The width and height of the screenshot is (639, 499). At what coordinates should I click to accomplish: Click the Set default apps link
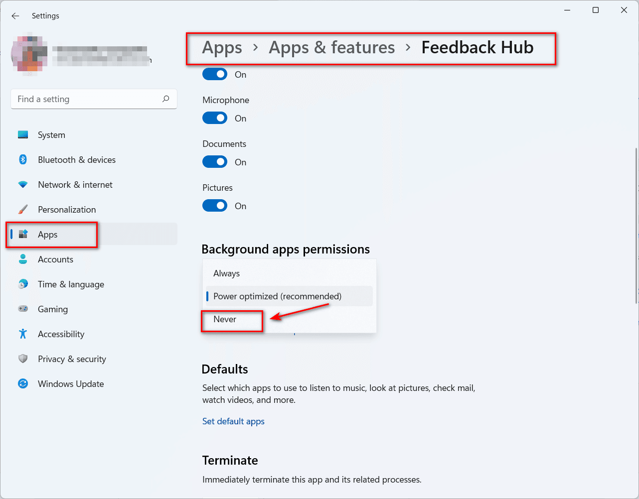(233, 421)
